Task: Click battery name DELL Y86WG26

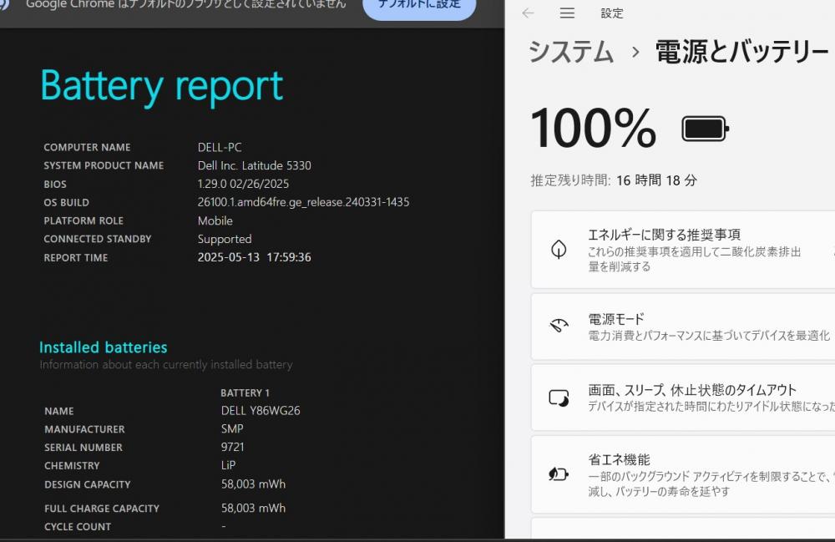Action: (261, 411)
